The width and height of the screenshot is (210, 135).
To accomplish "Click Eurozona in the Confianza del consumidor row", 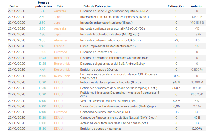I will coord(60,112).
